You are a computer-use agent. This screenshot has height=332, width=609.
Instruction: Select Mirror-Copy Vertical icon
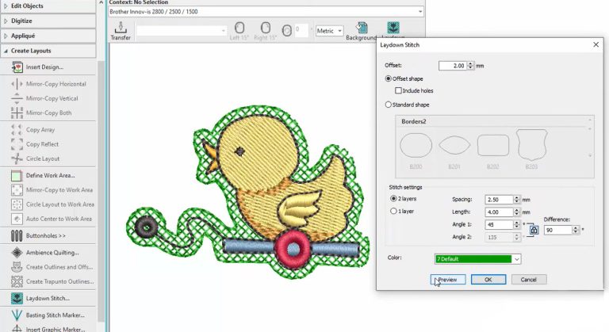point(17,98)
